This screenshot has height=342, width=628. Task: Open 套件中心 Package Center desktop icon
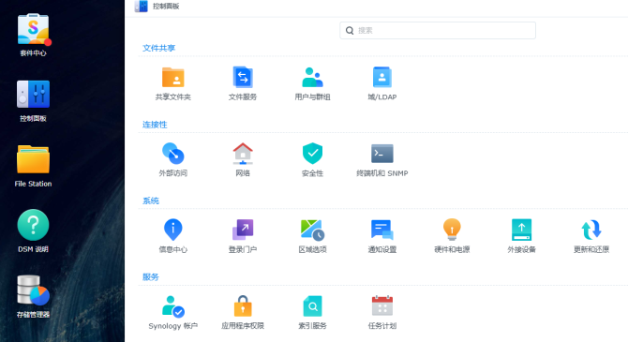point(33,29)
